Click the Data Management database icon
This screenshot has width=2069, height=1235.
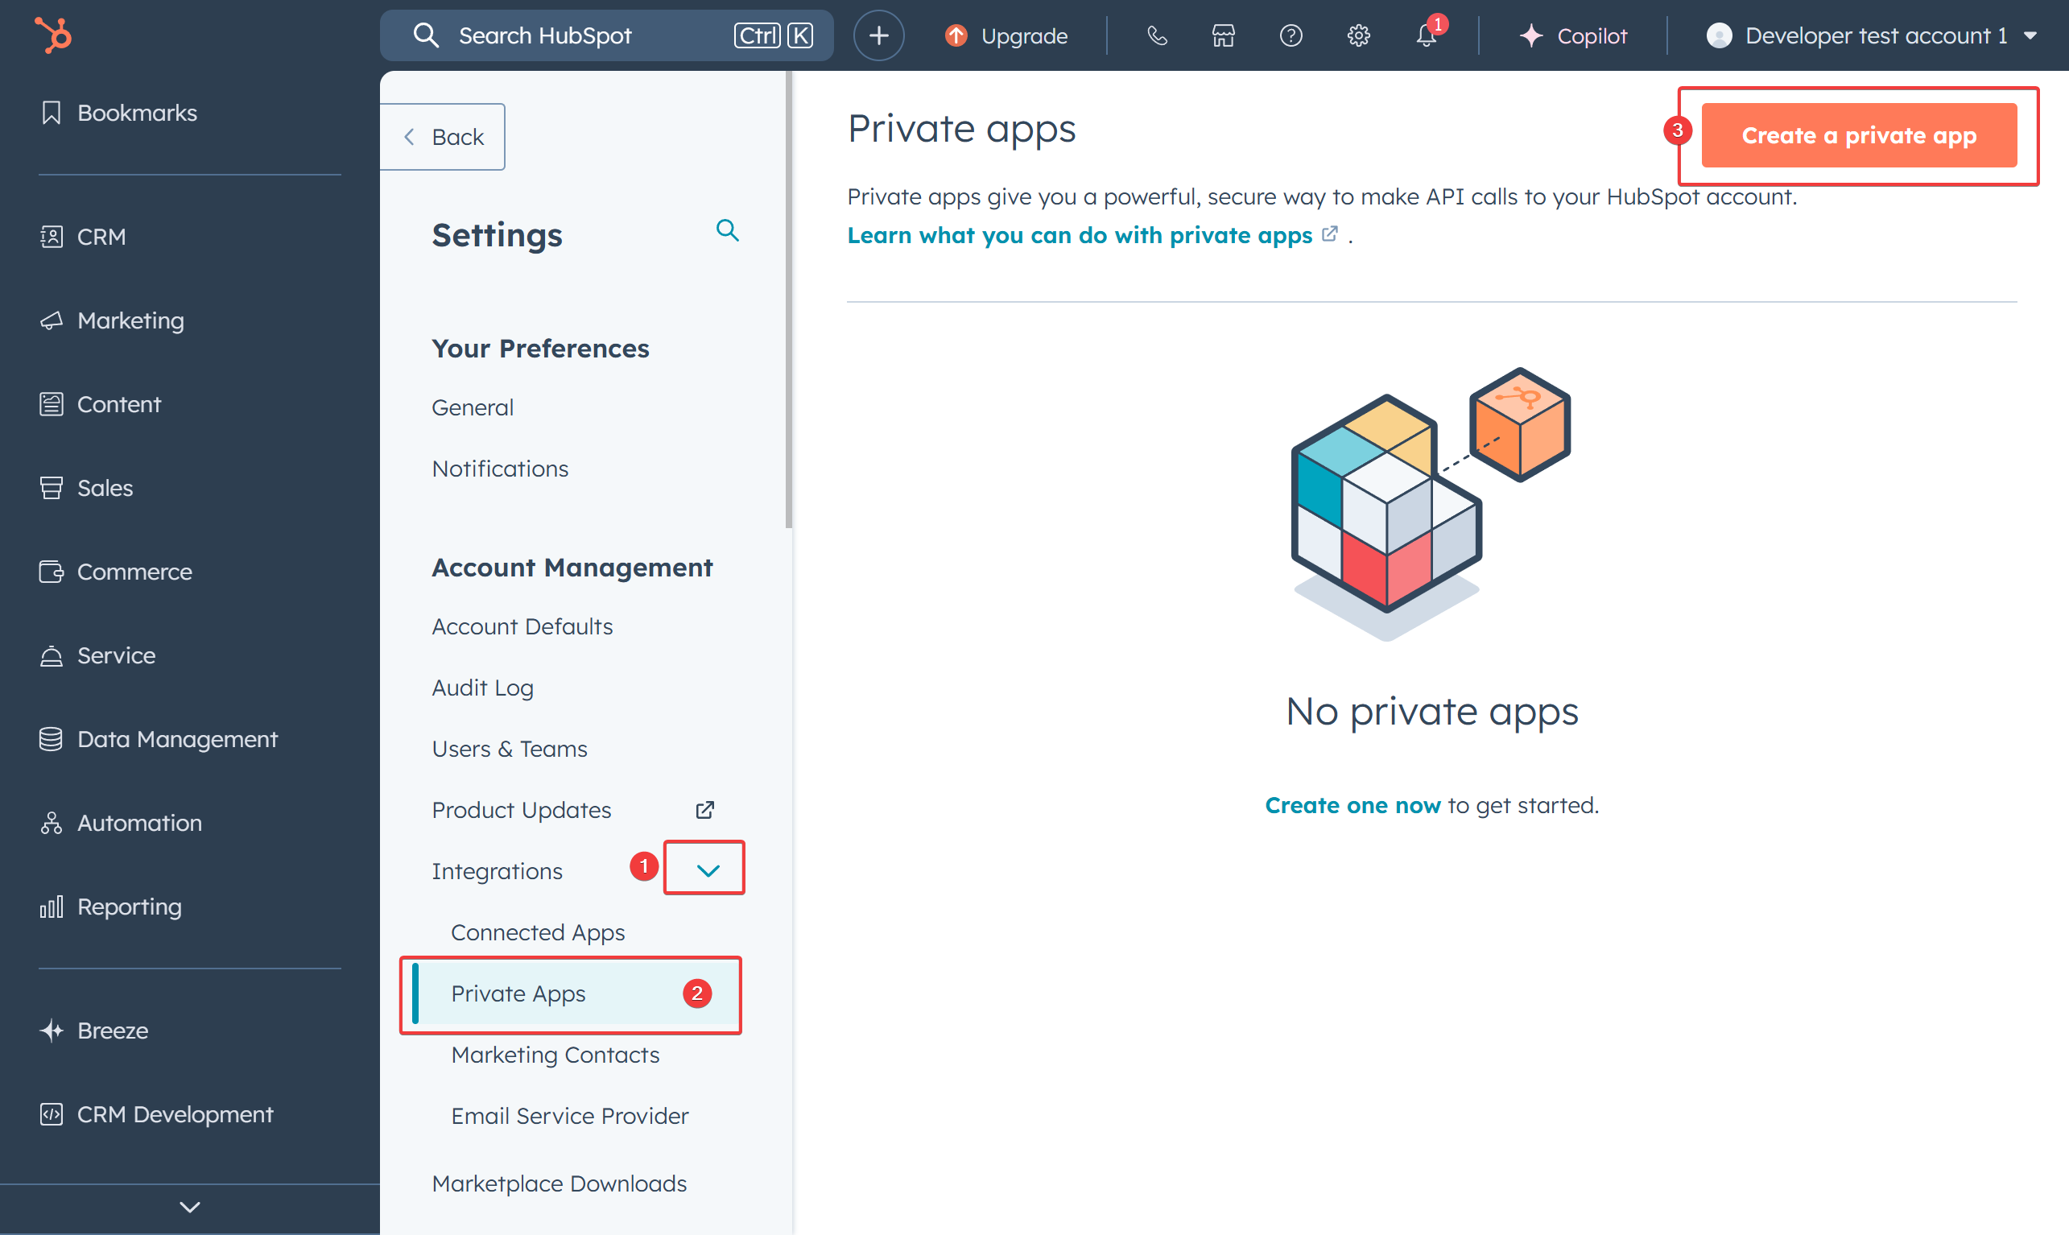[52, 739]
